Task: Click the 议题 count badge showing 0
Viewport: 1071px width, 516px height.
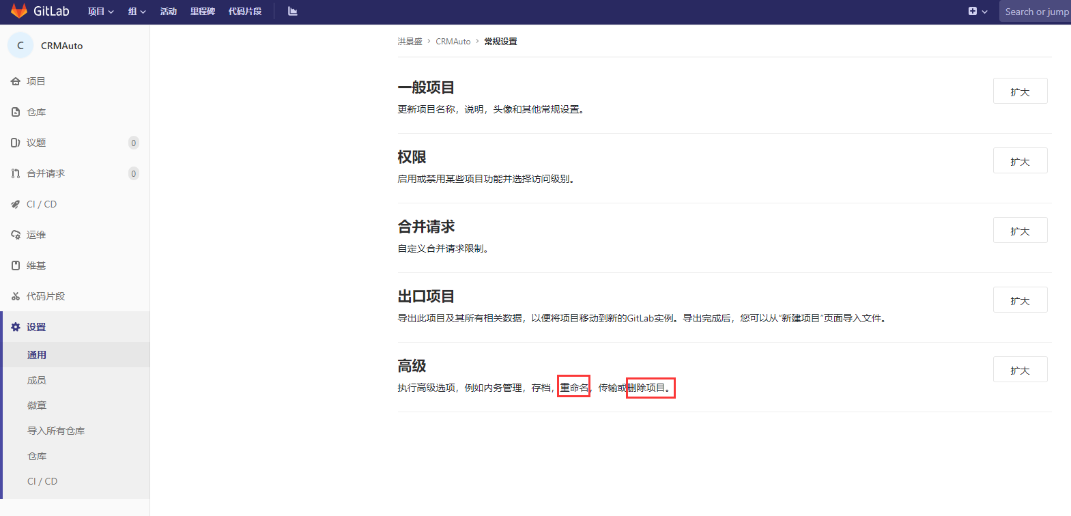Action: click(134, 143)
